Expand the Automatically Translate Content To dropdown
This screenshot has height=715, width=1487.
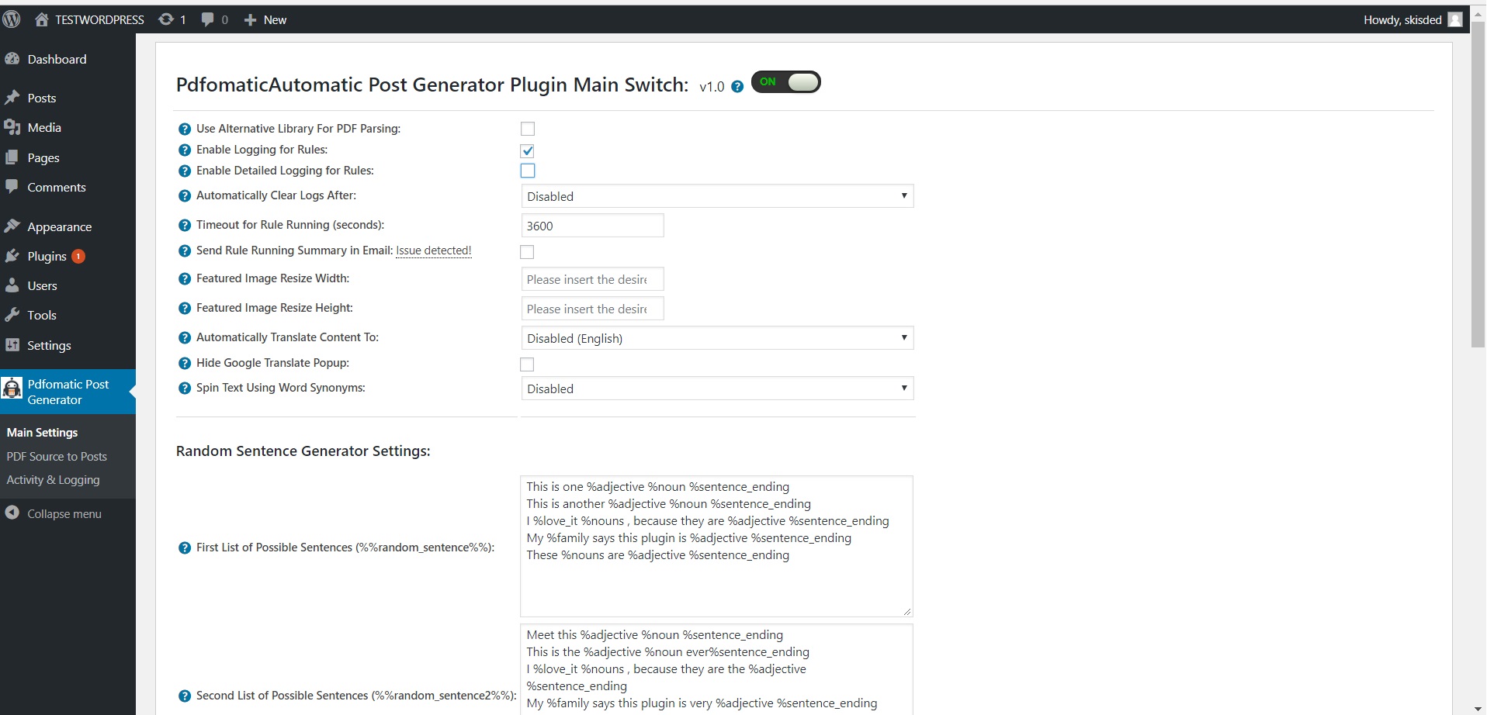tap(717, 338)
